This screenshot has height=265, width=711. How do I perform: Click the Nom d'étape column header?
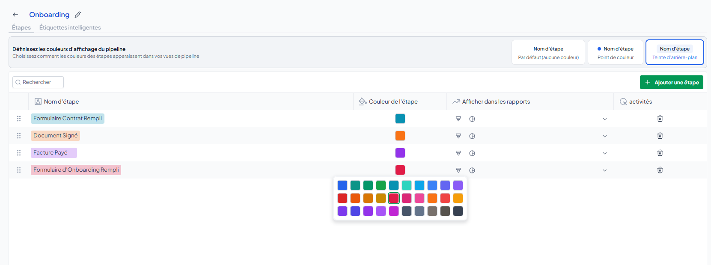point(61,101)
